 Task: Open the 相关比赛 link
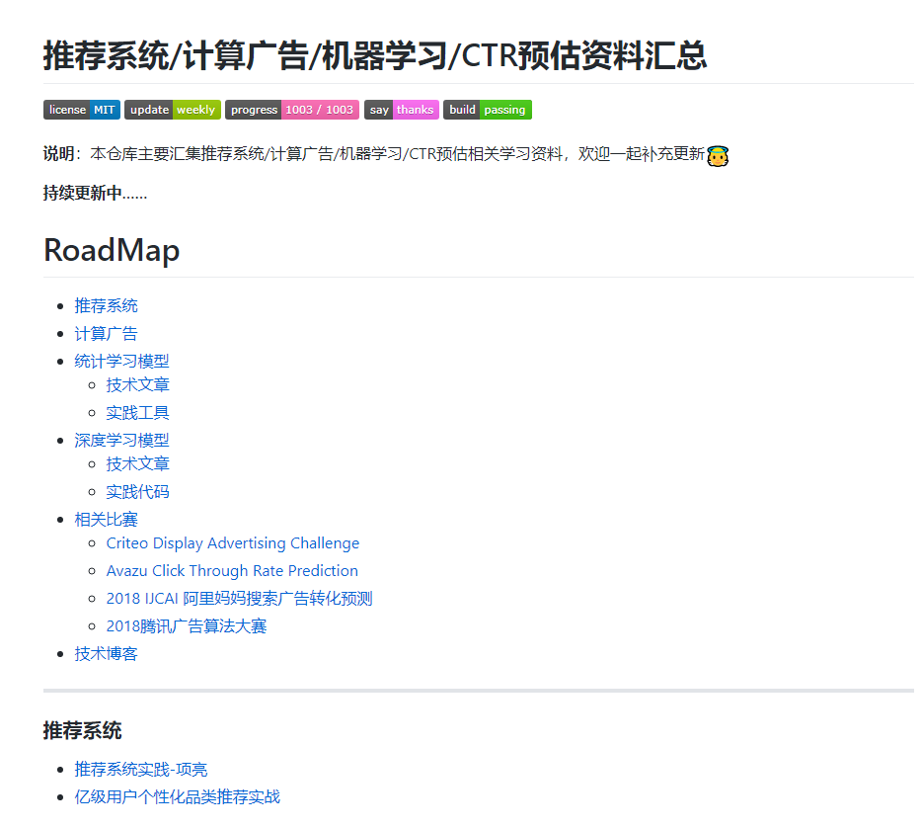coord(106,519)
